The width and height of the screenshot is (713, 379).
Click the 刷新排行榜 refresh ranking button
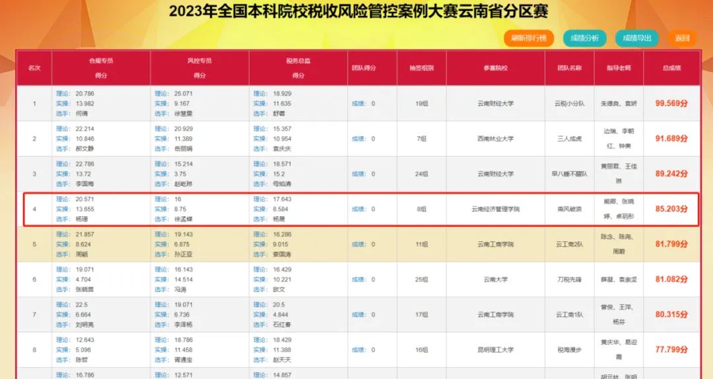(x=529, y=38)
